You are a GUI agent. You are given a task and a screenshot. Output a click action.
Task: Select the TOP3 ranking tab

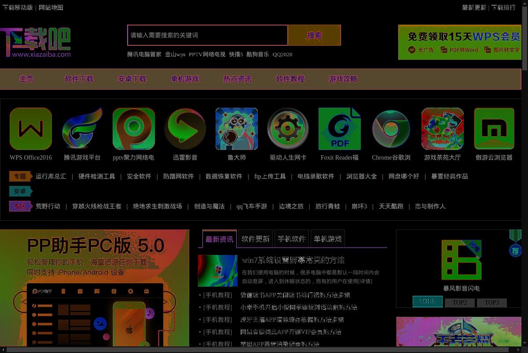point(492,302)
